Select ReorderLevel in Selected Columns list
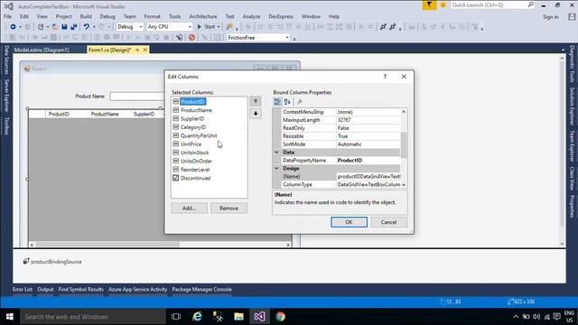Viewport: 578px width, 325px height. [x=195, y=170]
